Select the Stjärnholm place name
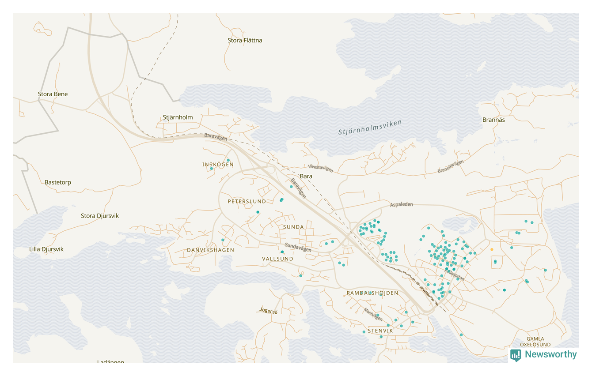The height and width of the screenshot is (376, 592). coord(178,117)
